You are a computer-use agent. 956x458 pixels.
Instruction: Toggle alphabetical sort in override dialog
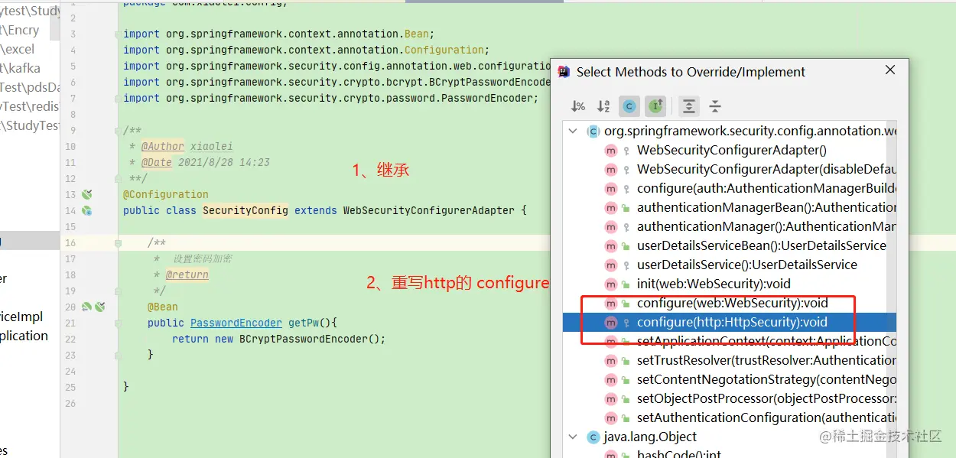603,106
